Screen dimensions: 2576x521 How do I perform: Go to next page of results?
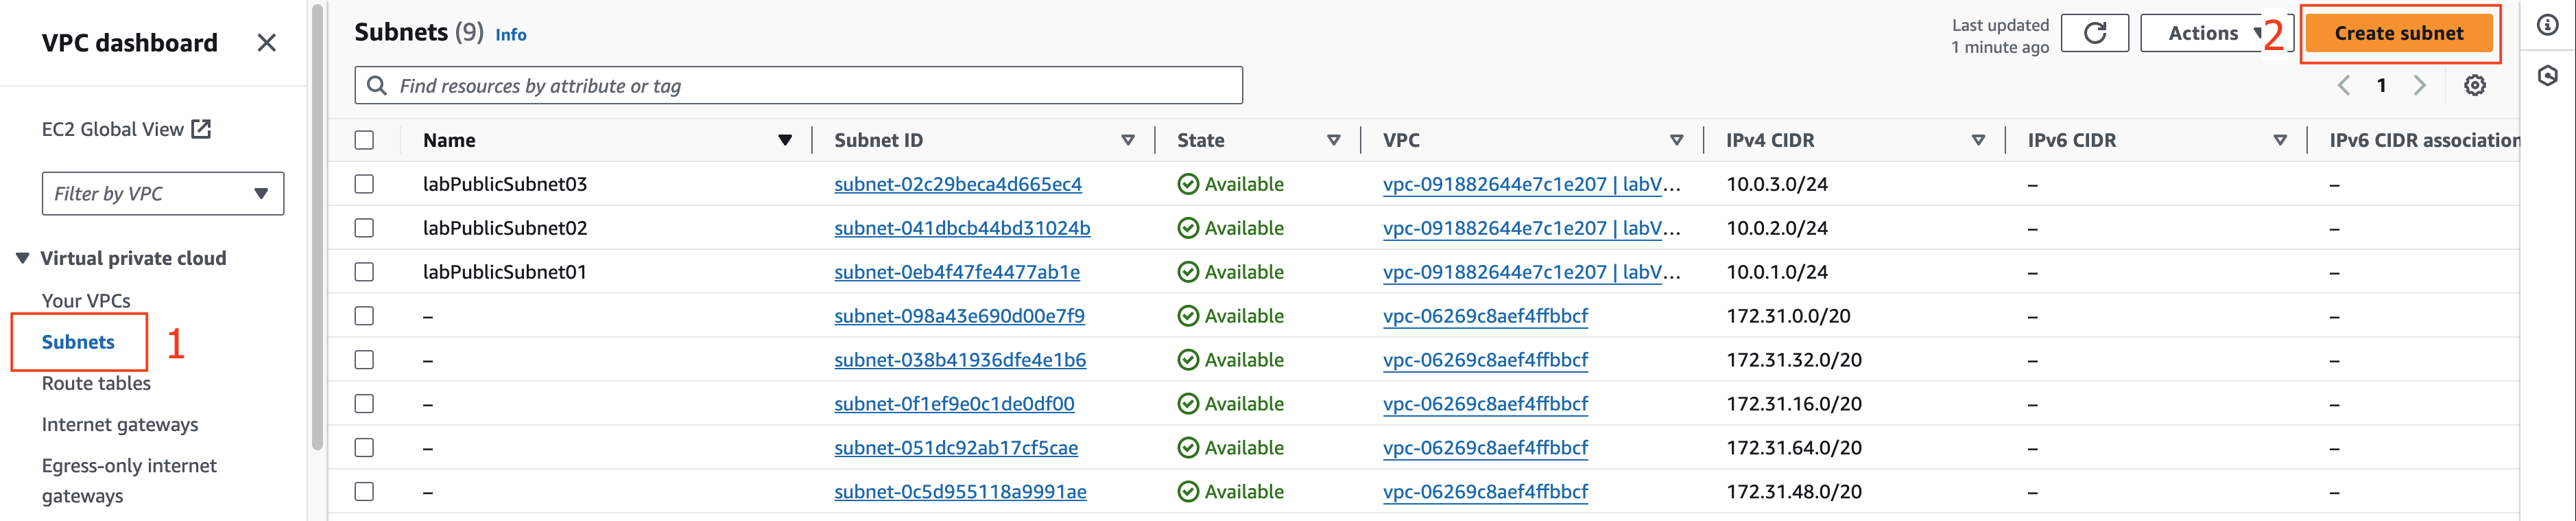2419,86
